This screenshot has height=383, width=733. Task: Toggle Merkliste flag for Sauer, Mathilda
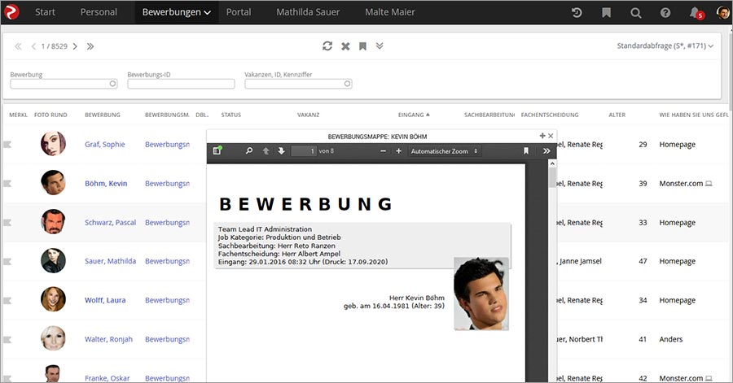7,261
